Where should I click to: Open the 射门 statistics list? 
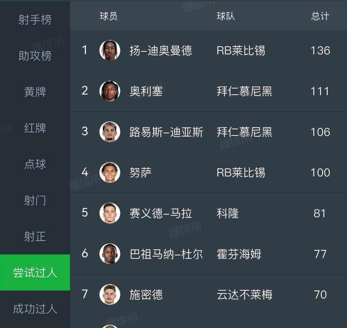click(x=34, y=201)
